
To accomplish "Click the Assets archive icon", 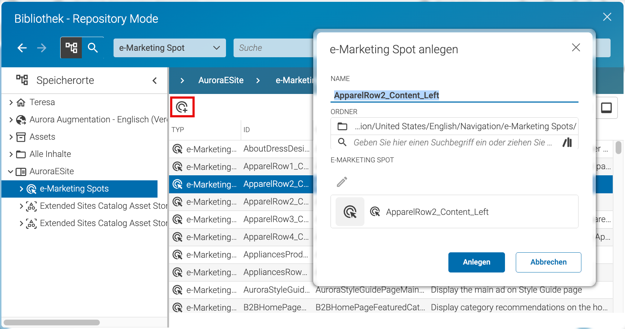I will [21, 137].
